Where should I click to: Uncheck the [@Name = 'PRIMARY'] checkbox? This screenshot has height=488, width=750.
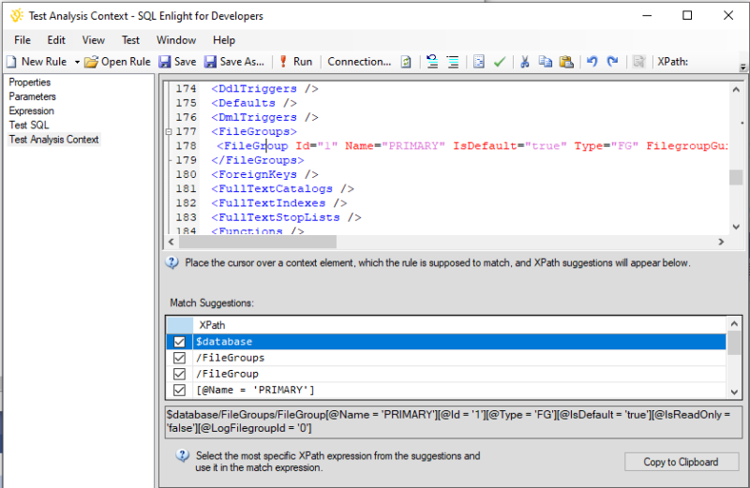(x=179, y=390)
